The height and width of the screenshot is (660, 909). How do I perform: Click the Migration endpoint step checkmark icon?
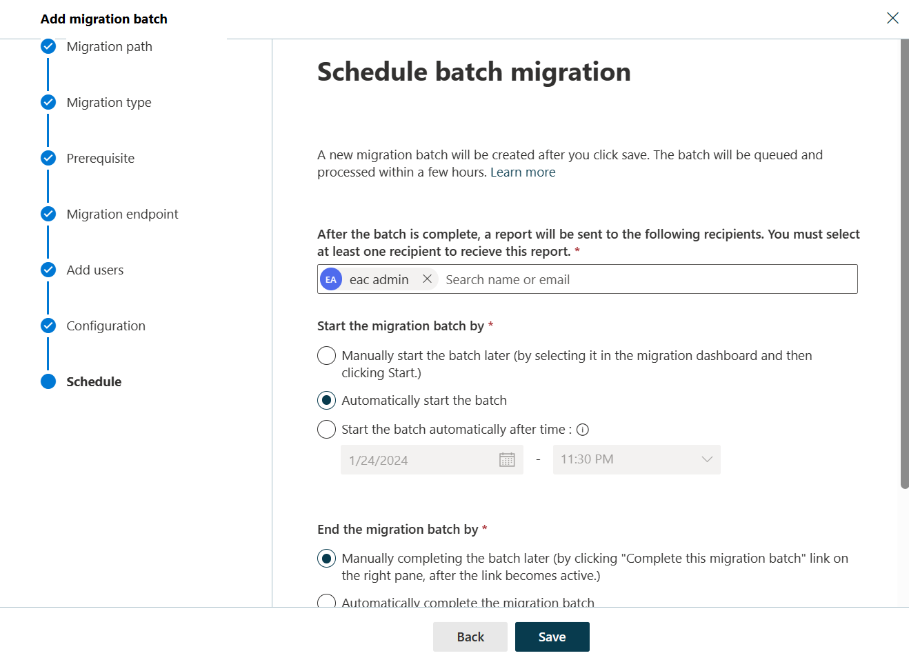48,214
